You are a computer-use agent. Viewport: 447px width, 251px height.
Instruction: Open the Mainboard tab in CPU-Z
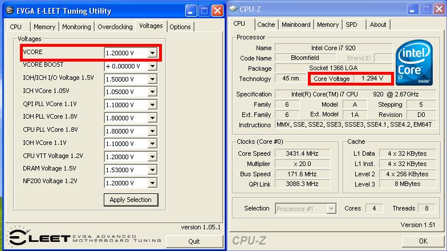296,25
